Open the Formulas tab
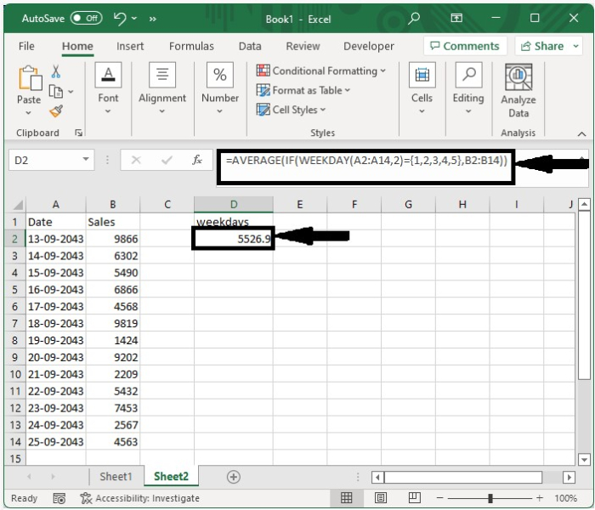 [191, 46]
